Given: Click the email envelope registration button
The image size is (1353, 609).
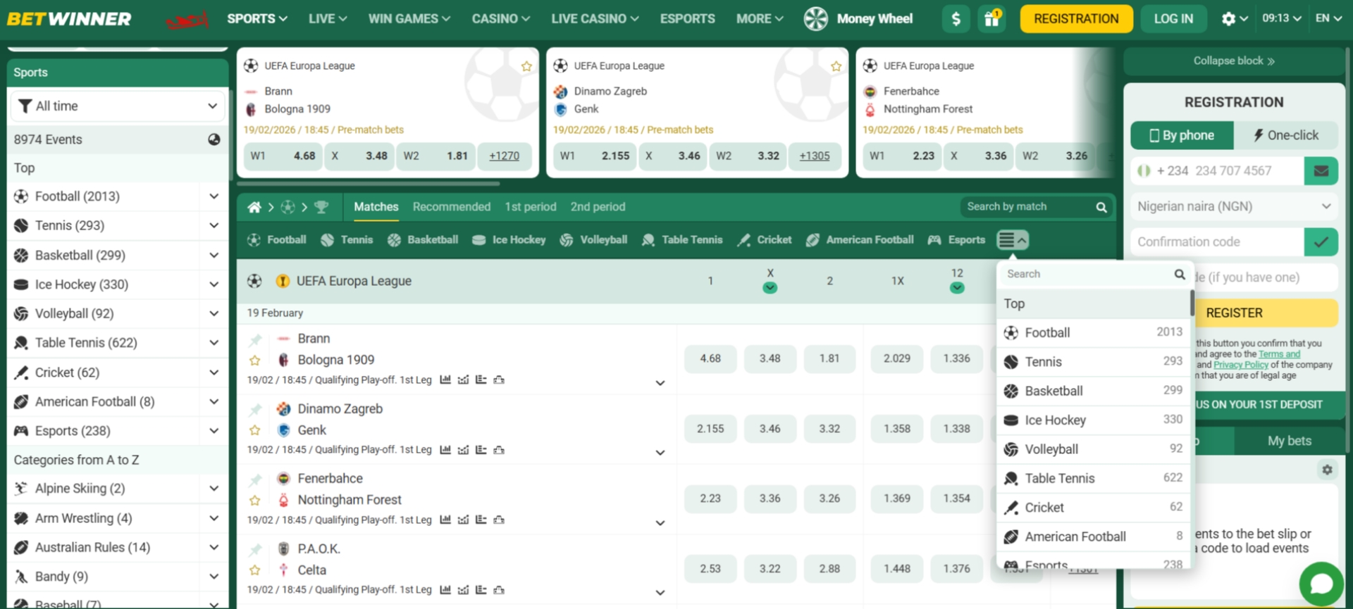Looking at the screenshot, I should coord(1321,171).
